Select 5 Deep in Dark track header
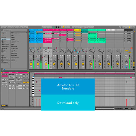 click(x=63, y=30)
